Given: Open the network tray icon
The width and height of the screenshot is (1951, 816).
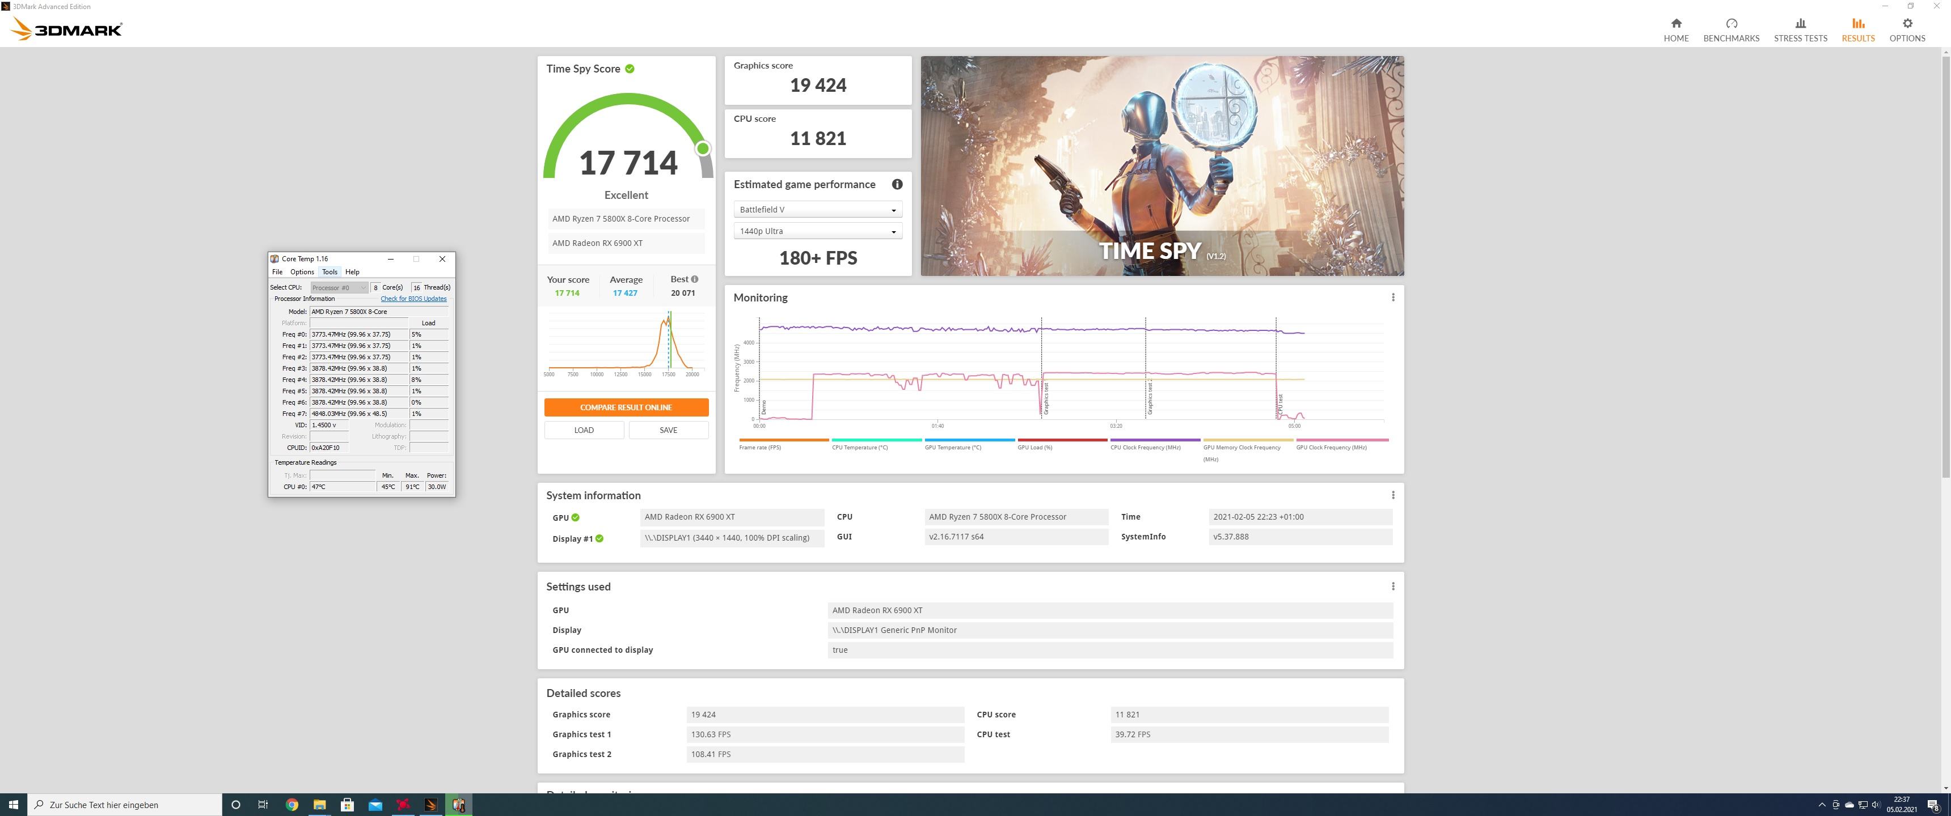Looking at the screenshot, I should [x=1863, y=805].
